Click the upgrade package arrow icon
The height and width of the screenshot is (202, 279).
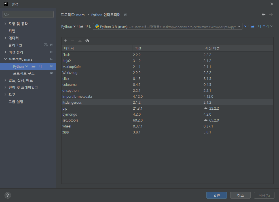pos(80,41)
